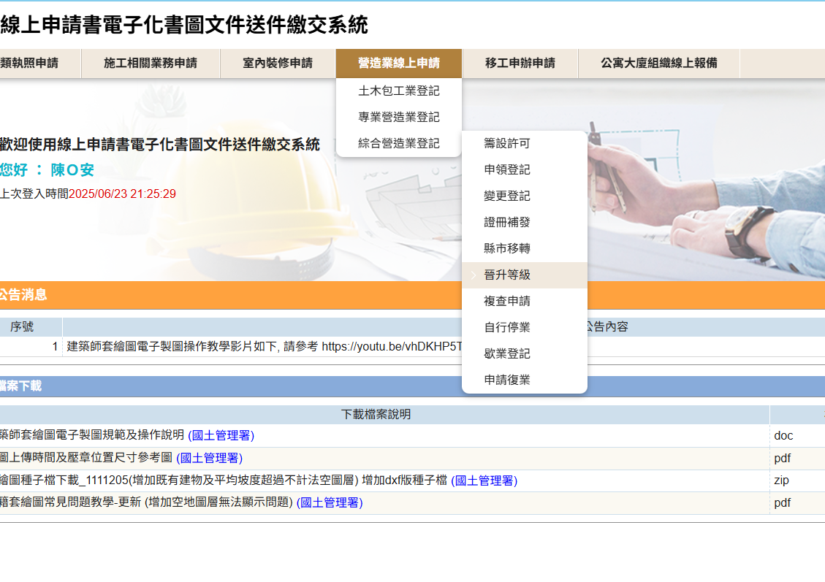Open the 綜合營造業登記 submenu
This screenshot has height=582, width=825.
[398, 143]
